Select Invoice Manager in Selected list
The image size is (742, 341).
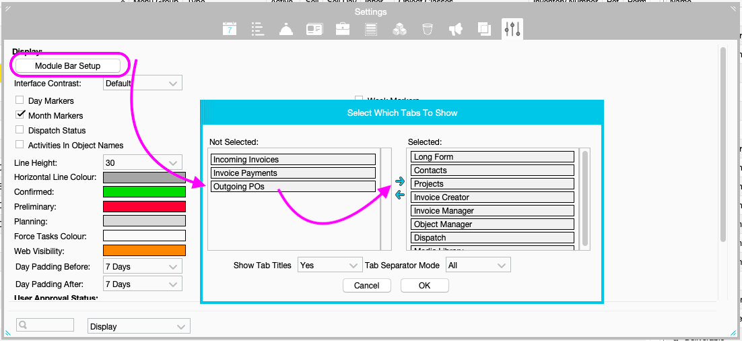(493, 211)
